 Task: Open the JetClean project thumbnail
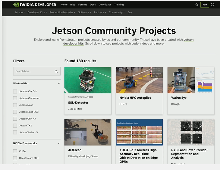(x=88, y=132)
